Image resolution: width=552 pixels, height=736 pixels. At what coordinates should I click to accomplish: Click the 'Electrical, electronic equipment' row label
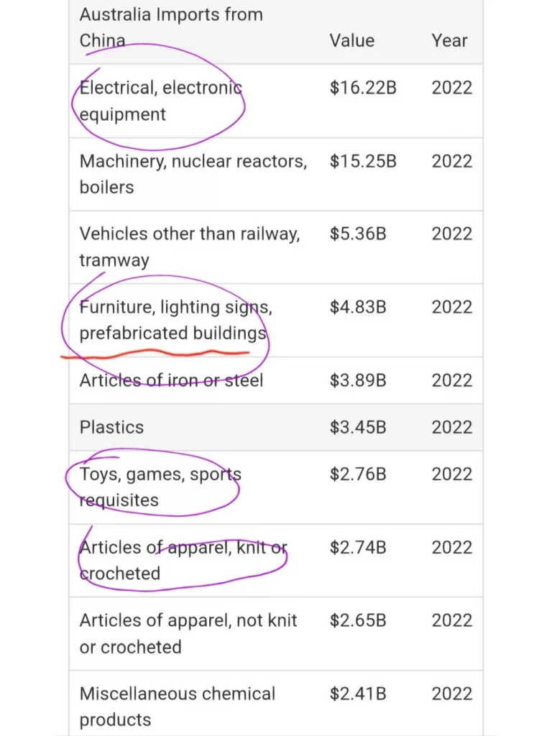160,101
